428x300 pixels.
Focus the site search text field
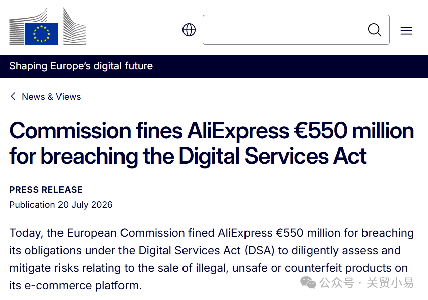click(281, 30)
